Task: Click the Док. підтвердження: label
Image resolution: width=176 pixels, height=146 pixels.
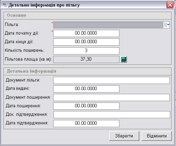Action: [x=27, y=114]
